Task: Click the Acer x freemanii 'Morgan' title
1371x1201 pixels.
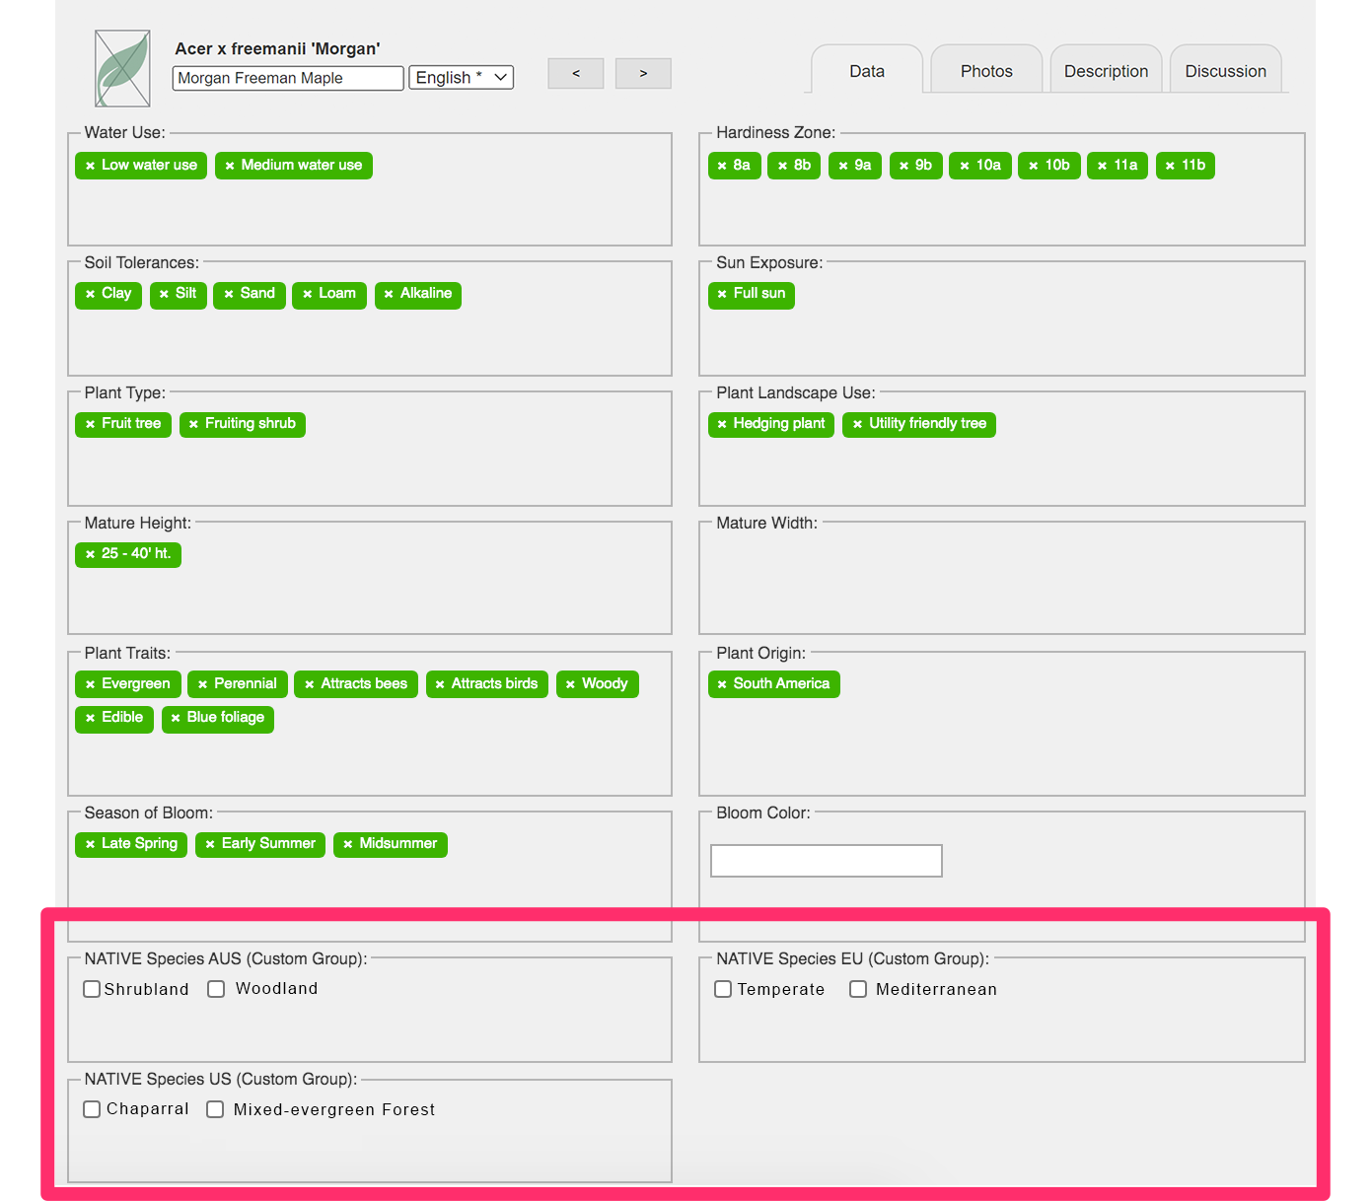Action: click(x=277, y=48)
